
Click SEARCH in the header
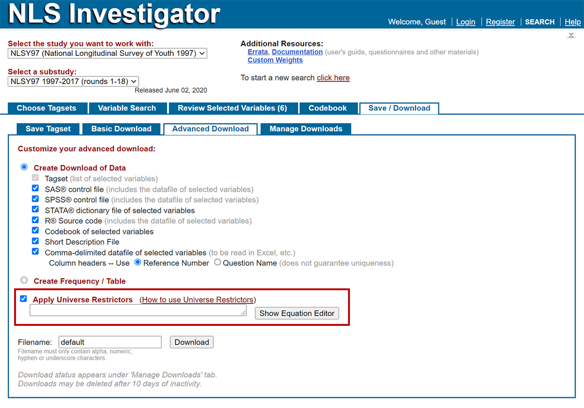point(540,22)
